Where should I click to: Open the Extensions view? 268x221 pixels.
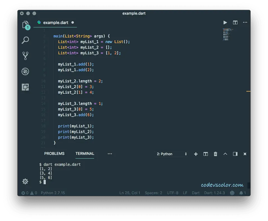[25, 87]
